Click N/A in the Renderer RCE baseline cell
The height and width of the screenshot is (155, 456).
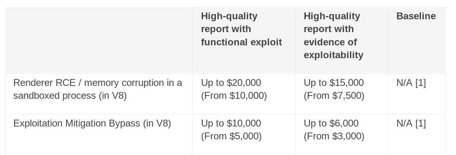click(x=404, y=83)
